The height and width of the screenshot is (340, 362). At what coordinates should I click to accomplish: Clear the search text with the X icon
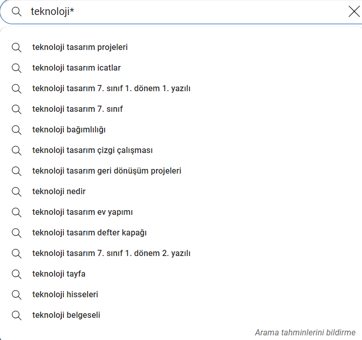point(354,11)
